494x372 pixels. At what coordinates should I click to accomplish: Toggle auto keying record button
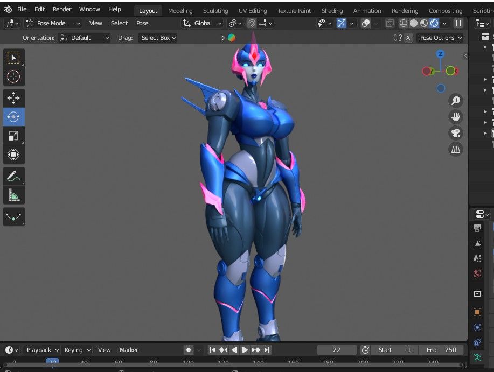(x=189, y=350)
